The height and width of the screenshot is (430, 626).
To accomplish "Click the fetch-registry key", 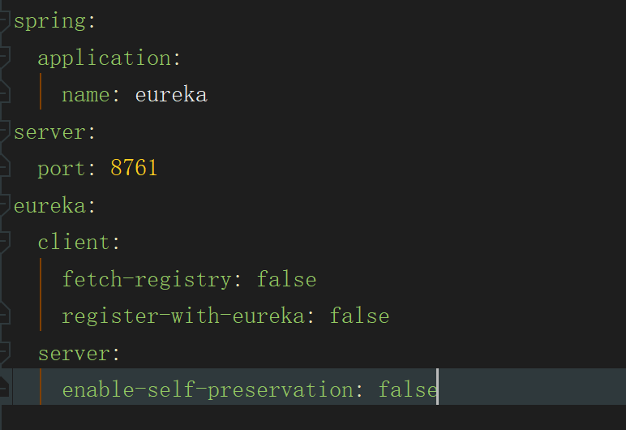I will point(146,280).
